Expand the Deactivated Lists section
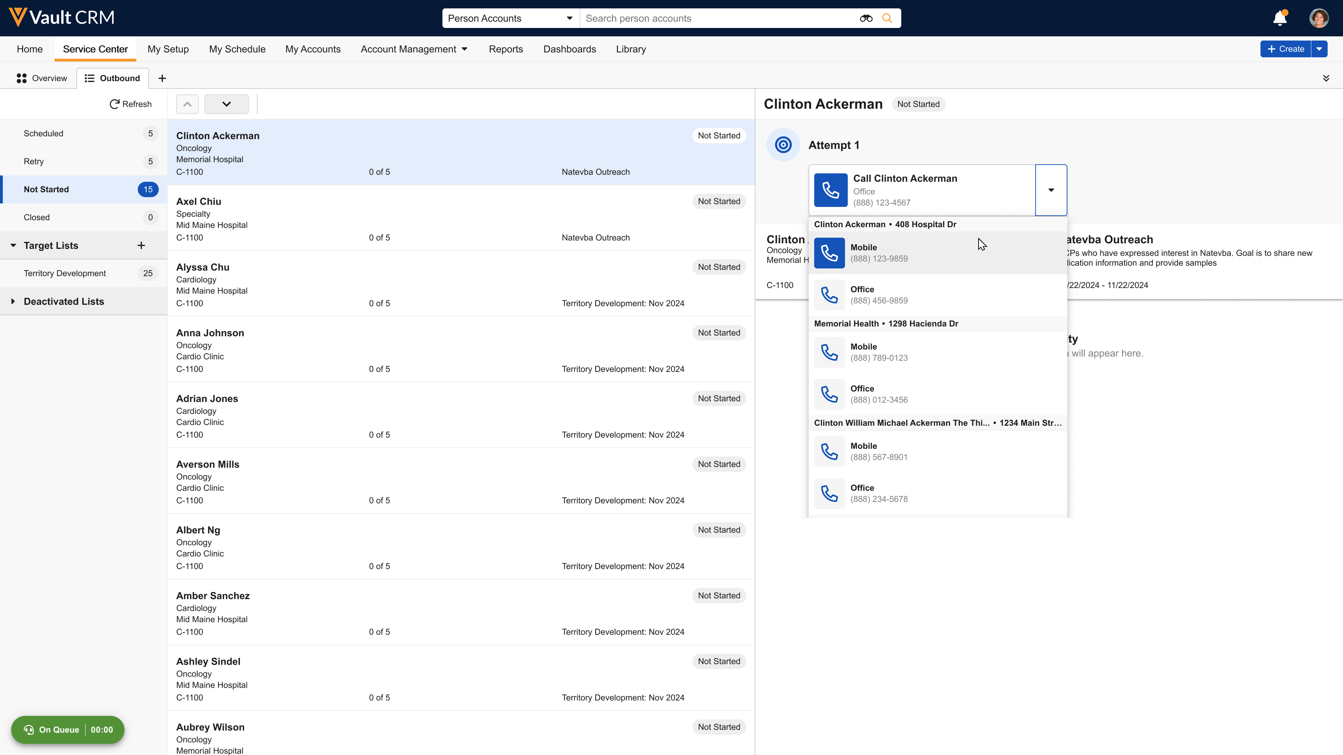This screenshot has width=1343, height=755. click(x=13, y=302)
